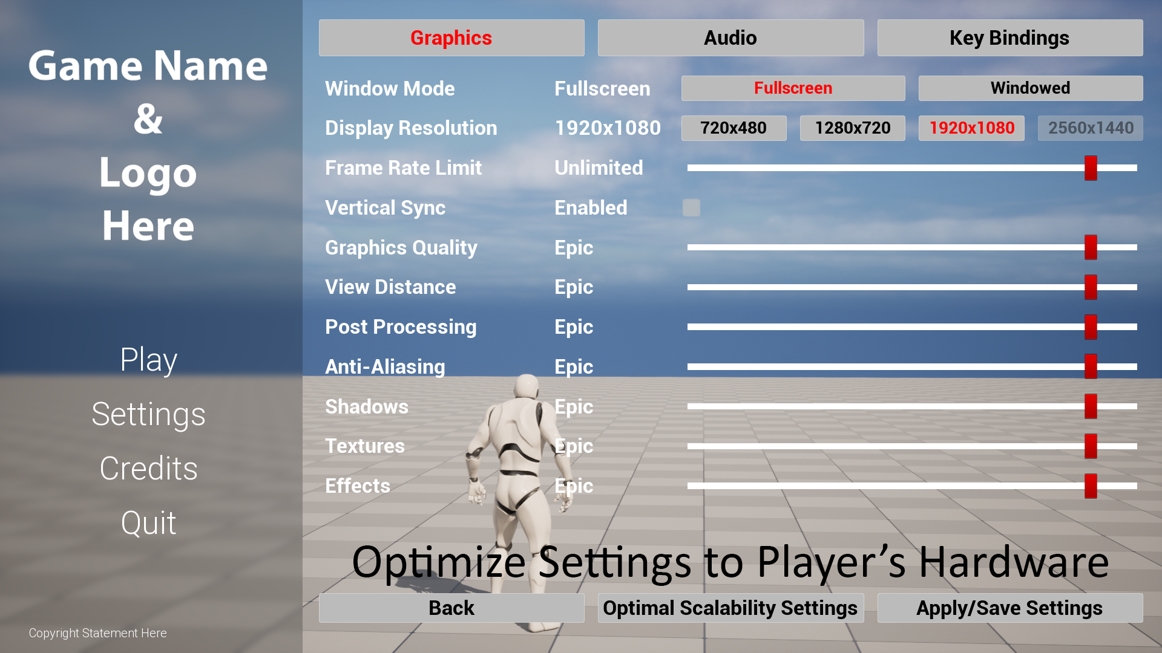
Task: Click Apply/Save Settings
Action: [x=1009, y=608]
